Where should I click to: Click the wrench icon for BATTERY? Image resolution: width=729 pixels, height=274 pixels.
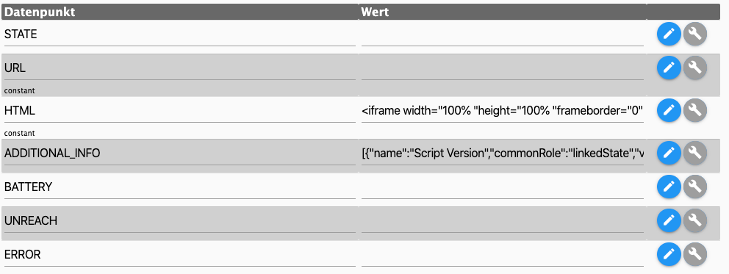(694, 187)
